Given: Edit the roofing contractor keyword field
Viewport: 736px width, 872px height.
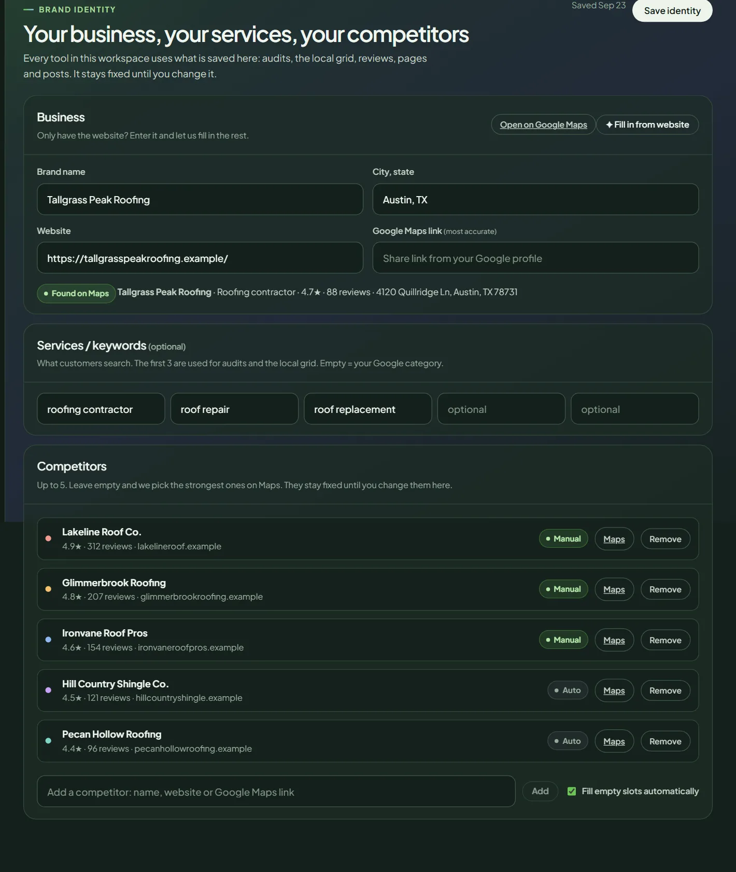Looking at the screenshot, I should click(x=101, y=409).
